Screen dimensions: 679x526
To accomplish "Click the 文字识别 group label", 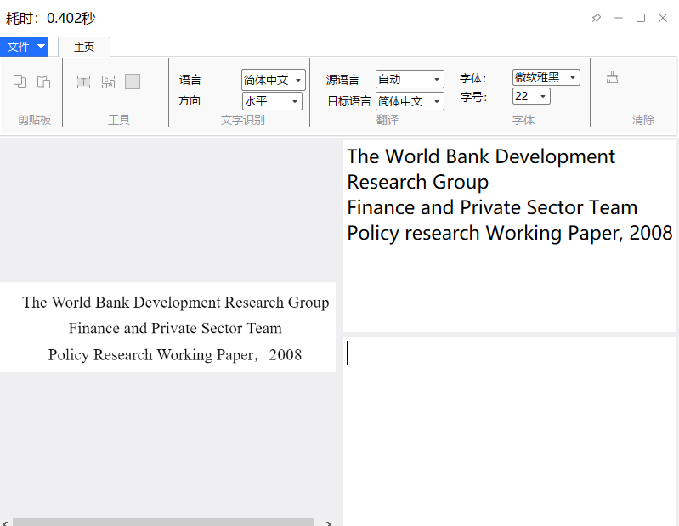I will (x=242, y=120).
